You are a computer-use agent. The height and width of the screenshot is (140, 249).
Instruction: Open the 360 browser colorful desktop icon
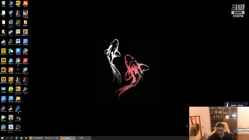[18, 62]
